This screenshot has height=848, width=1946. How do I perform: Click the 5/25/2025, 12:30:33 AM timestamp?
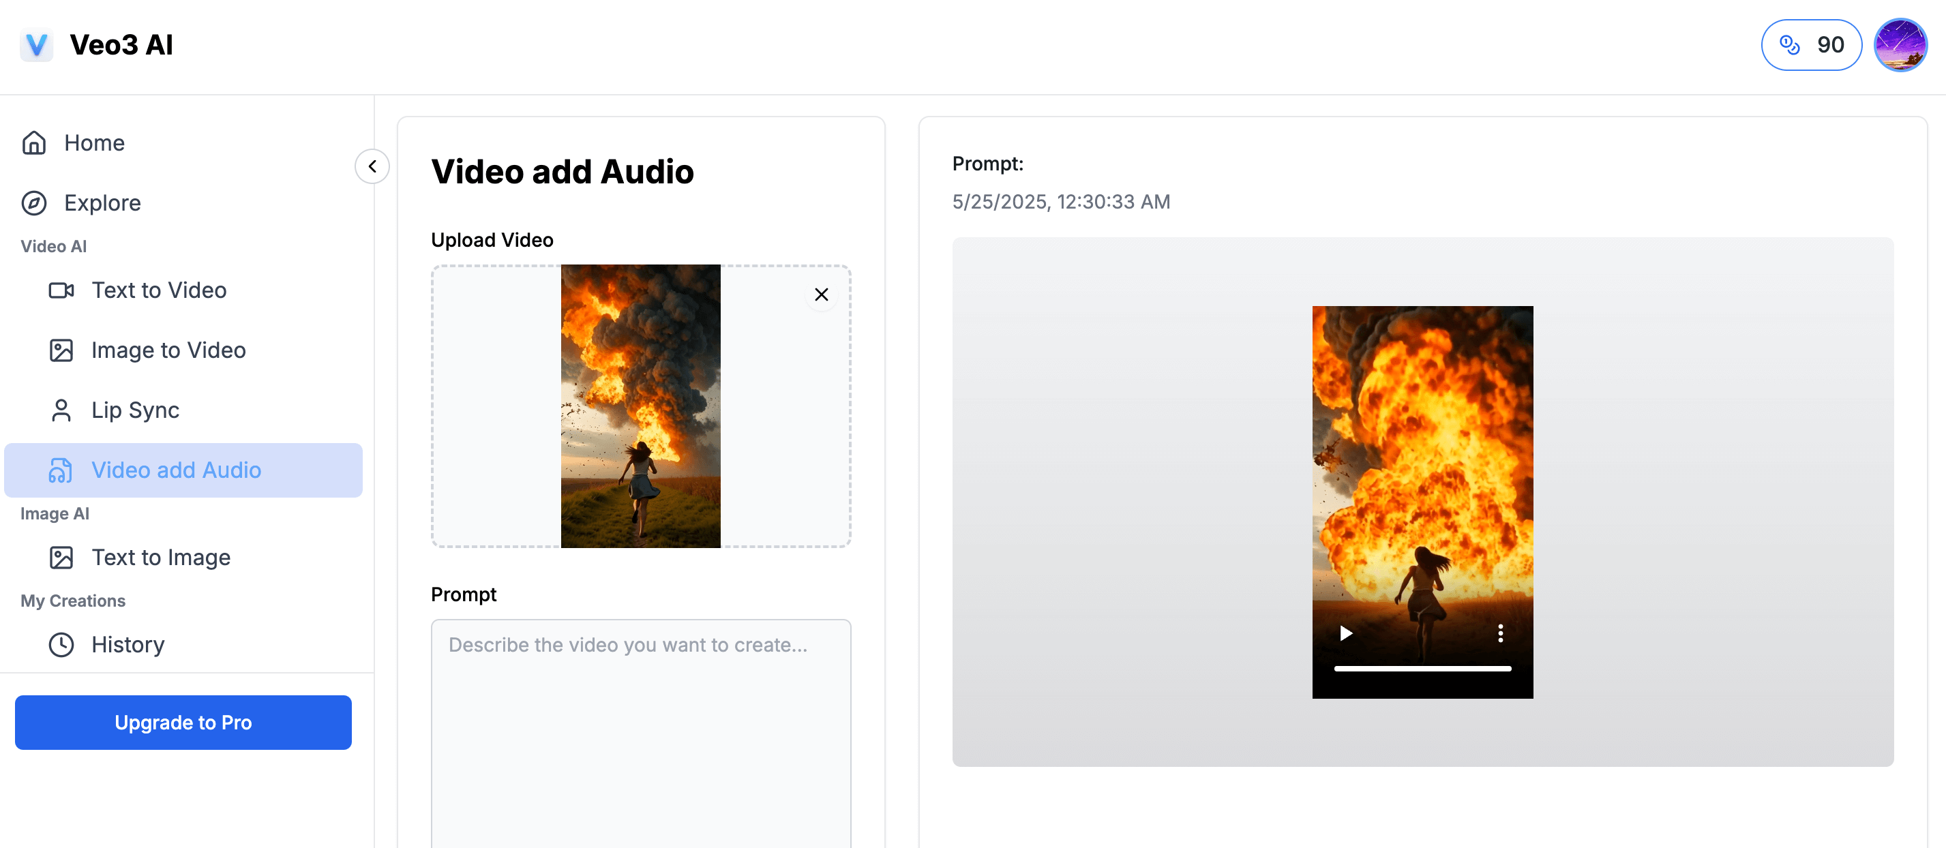[x=1062, y=202]
